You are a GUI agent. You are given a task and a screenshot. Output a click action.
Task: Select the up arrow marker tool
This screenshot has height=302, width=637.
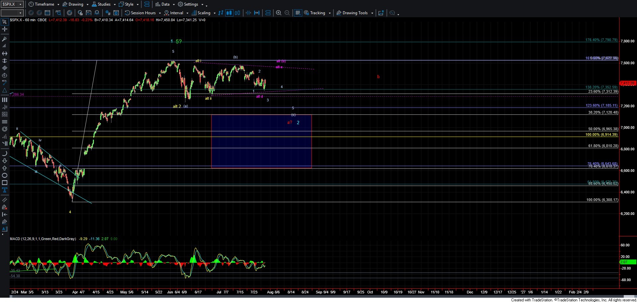(5, 168)
